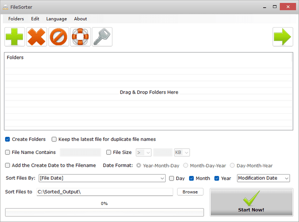Check the Day checkbox

click(172, 178)
